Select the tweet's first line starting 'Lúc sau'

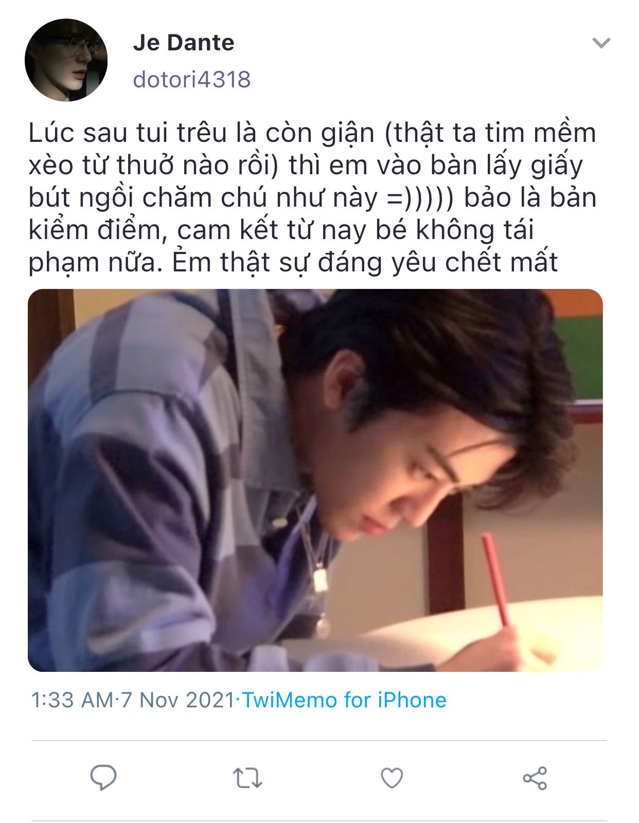tap(312, 133)
